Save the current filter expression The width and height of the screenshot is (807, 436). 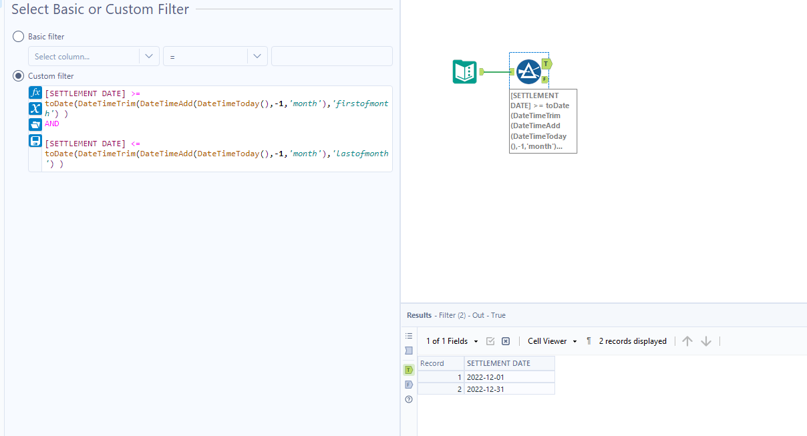pos(35,141)
